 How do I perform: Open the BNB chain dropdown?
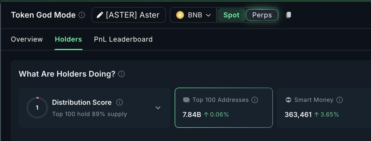208,15
